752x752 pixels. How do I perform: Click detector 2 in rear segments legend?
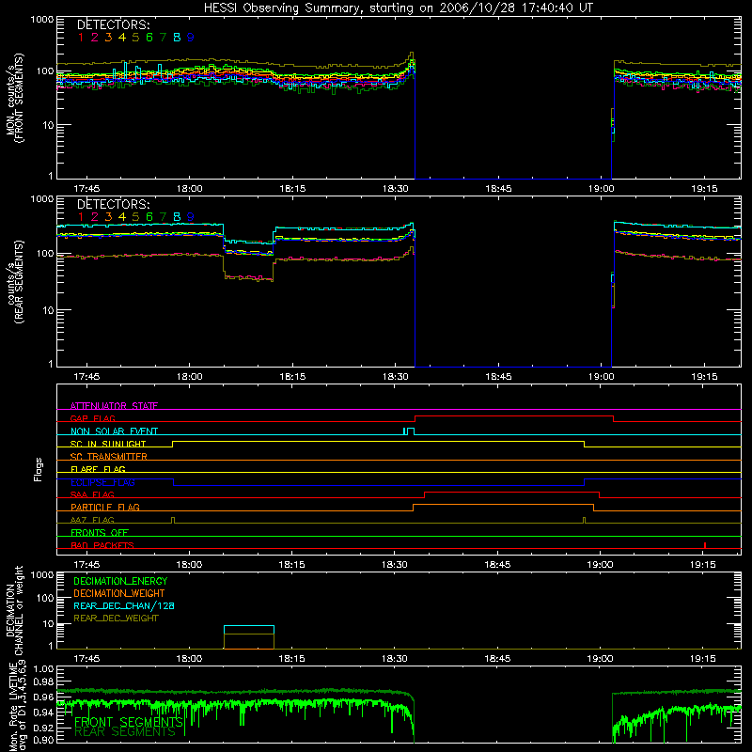(x=95, y=217)
